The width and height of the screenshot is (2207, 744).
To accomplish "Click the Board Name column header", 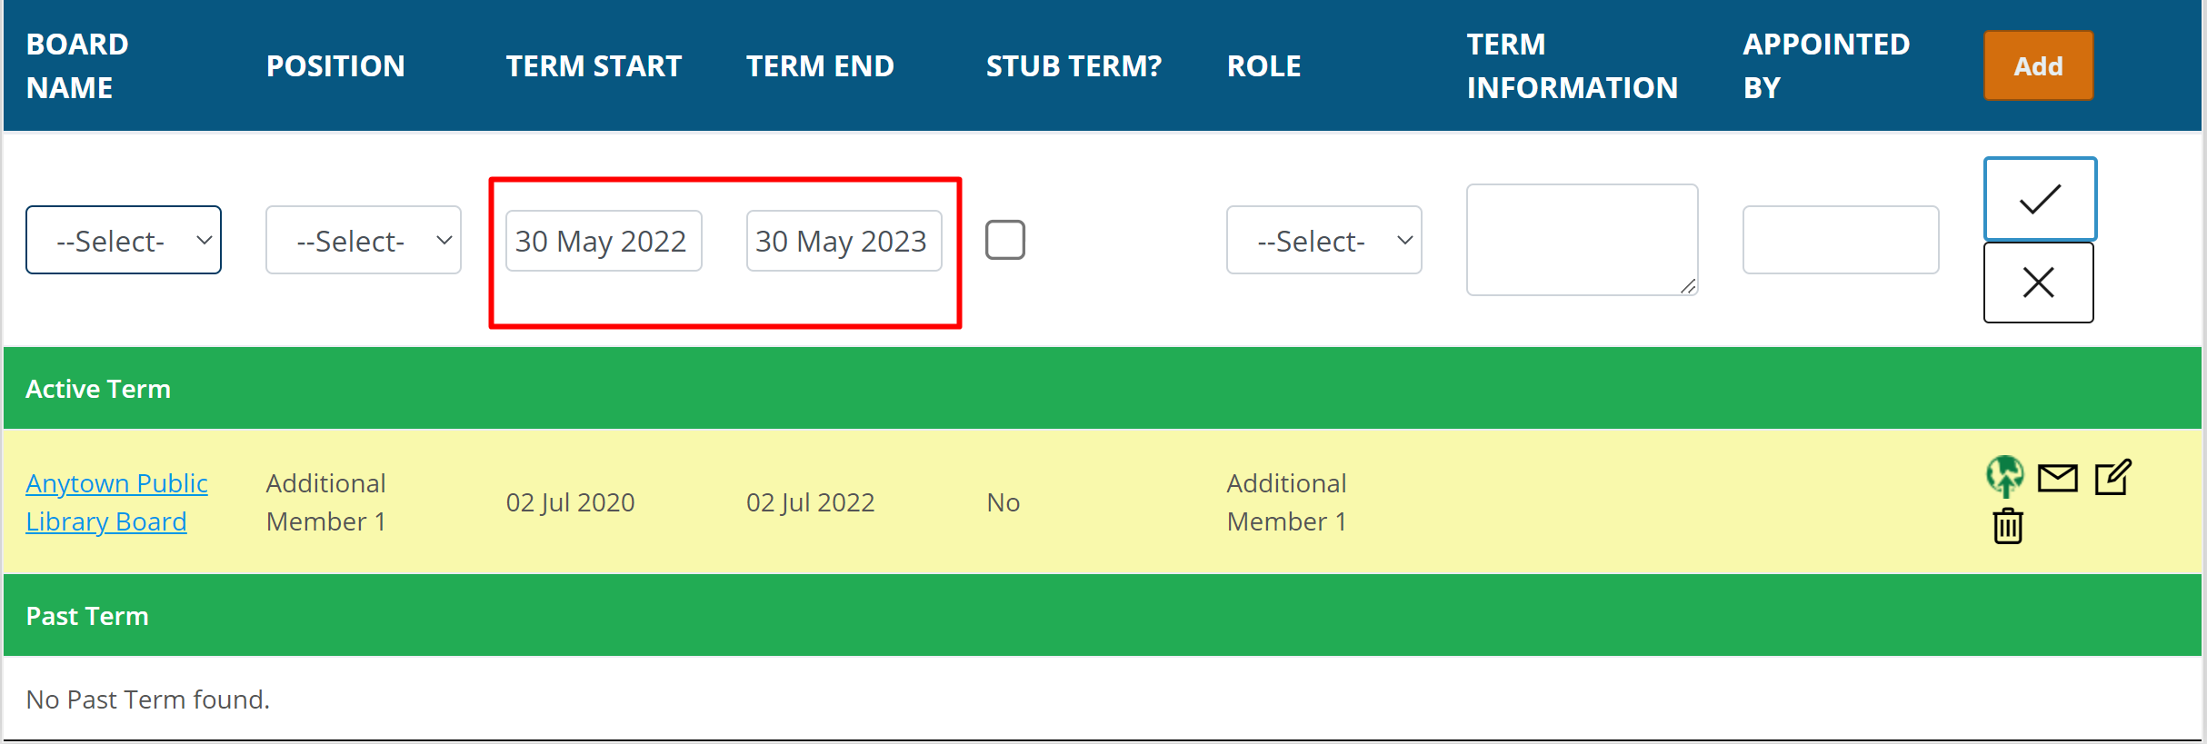I will tap(77, 66).
